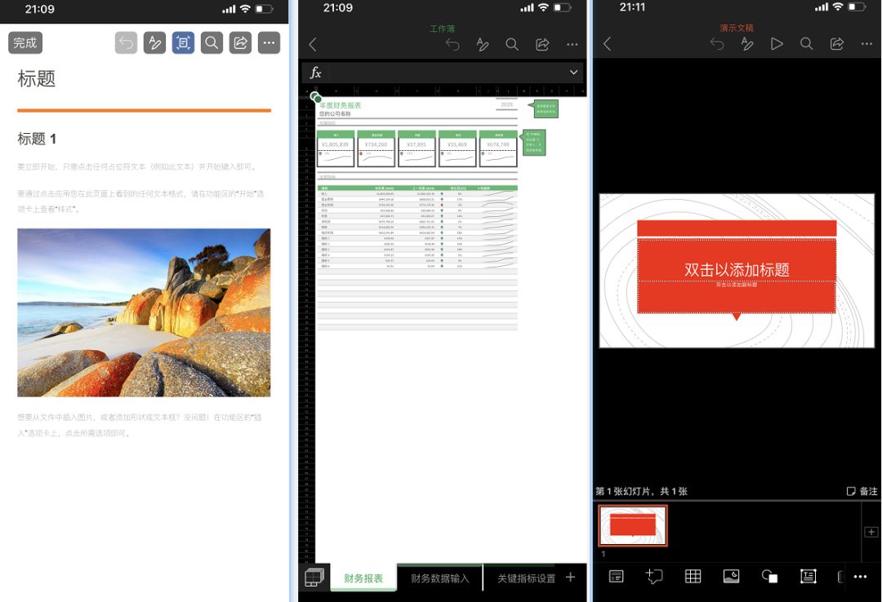
Task: Search within the Excel workbook
Action: [512, 44]
